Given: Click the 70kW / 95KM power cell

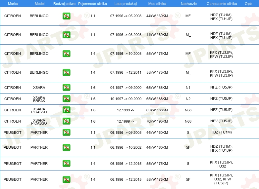Looking at the screenshot, I should tap(157, 121).
